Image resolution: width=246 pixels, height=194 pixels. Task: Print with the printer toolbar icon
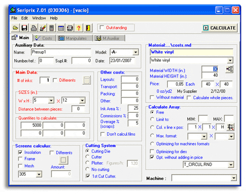tap(34, 28)
